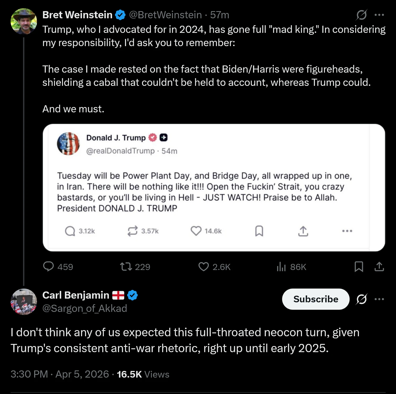Screen dimensions: 396x394
Task: View analytics showing 86K views
Action: [281, 267]
